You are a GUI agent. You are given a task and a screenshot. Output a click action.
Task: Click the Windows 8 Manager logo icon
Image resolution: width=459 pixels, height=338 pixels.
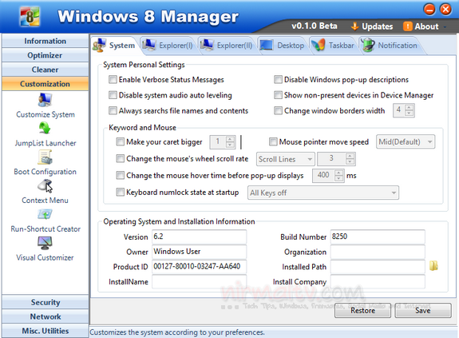click(x=30, y=17)
